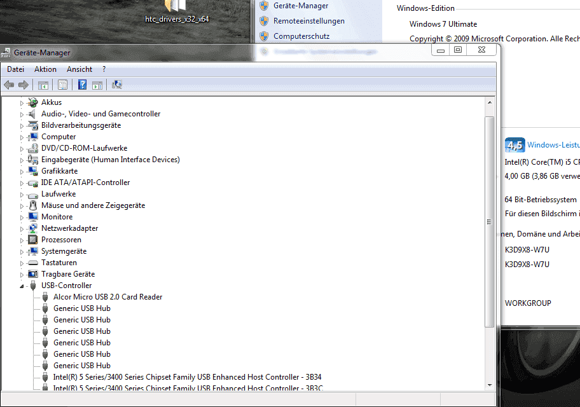Screen dimensions: 580x407
Task: Expand the IDE ATA/ATAPI-Controller node
Action: point(22,183)
